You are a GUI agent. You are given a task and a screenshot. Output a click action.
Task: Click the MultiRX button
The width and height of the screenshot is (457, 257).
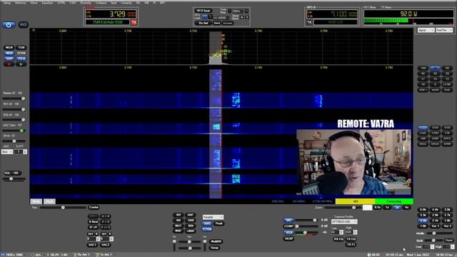coord(216,241)
